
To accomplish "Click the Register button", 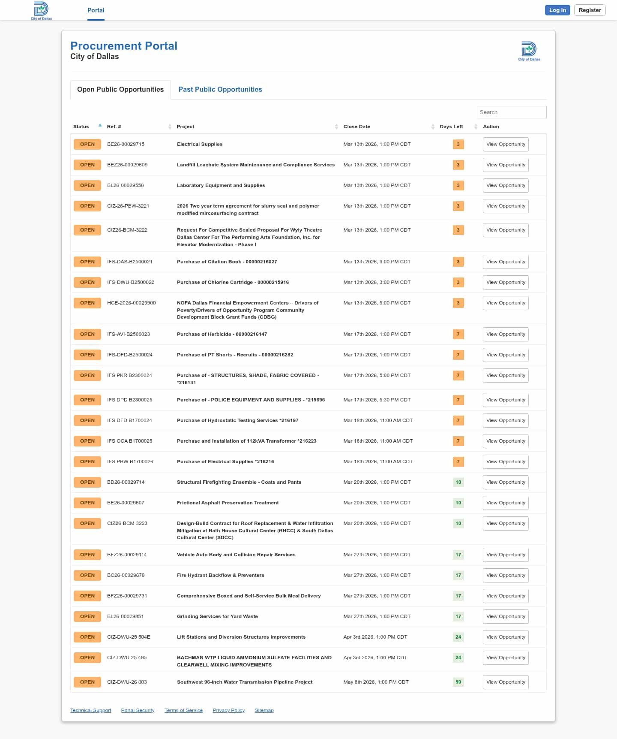I will point(590,10).
